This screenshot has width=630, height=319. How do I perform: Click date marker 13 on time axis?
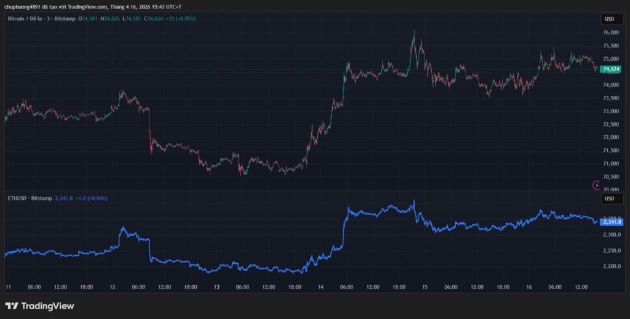[x=217, y=287]
